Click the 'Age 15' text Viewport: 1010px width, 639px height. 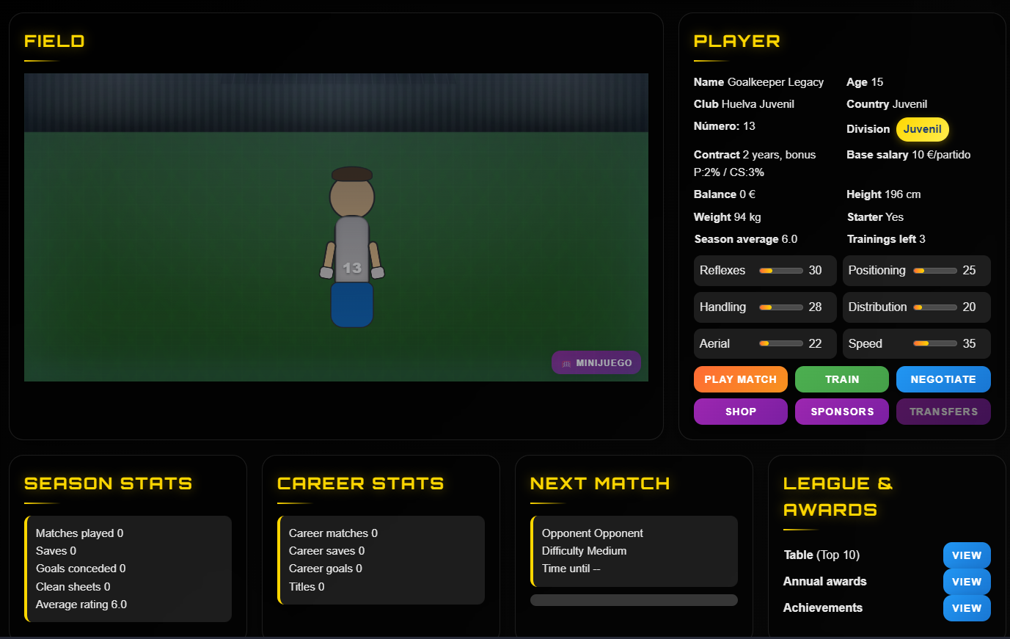865,82
